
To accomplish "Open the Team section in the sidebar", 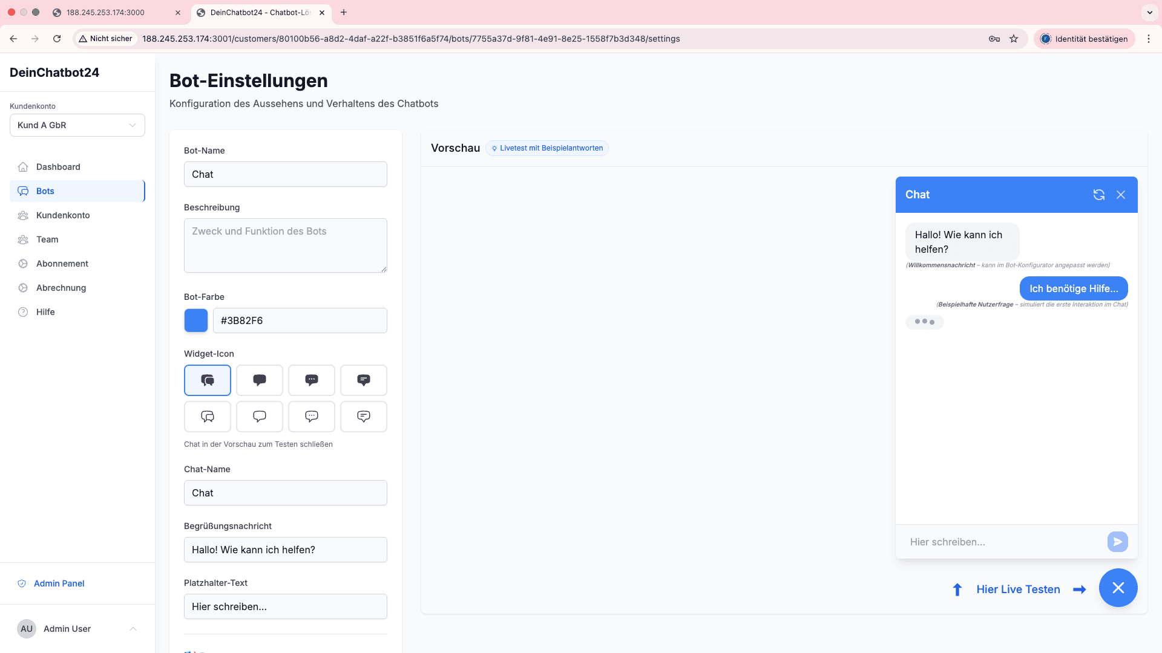I will pos(47,239).
